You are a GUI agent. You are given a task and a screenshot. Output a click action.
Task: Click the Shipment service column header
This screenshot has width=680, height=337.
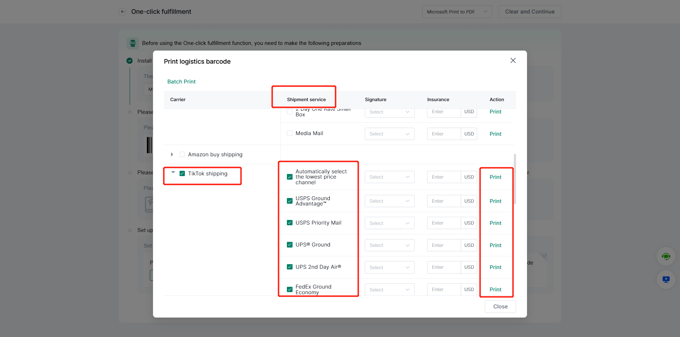[306, 100]
